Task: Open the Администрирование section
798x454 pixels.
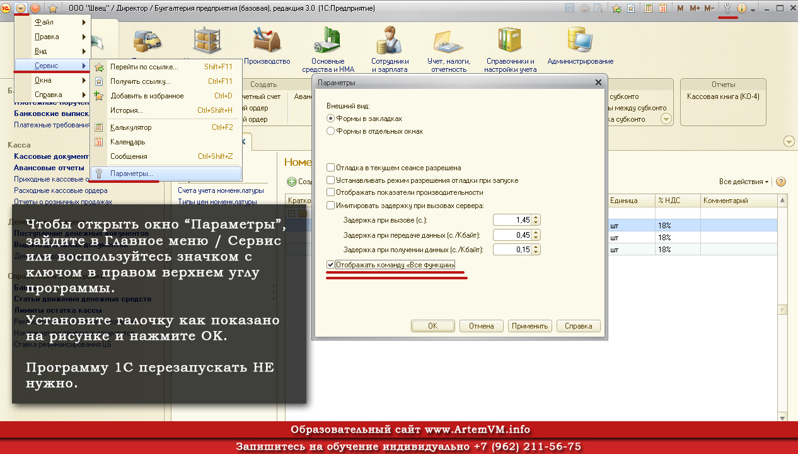Action: (580, 47)
